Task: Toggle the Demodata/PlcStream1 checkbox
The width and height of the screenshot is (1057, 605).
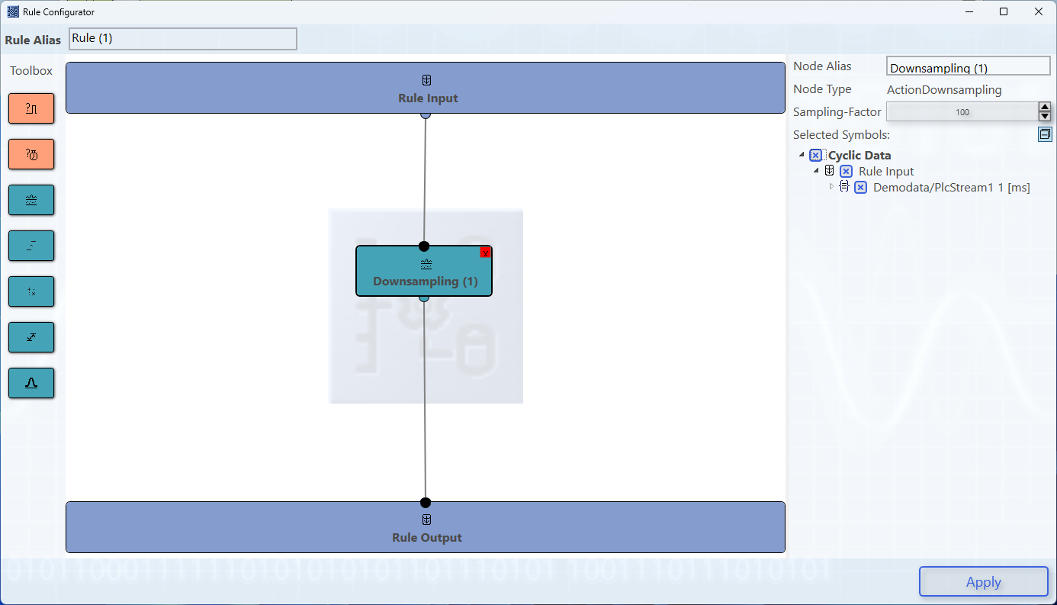Action: pyautogui.click(x=860, y=188)
